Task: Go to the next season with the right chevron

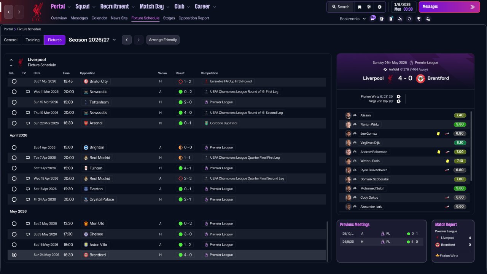Action: pyautogui.click(x=138, y=40)
